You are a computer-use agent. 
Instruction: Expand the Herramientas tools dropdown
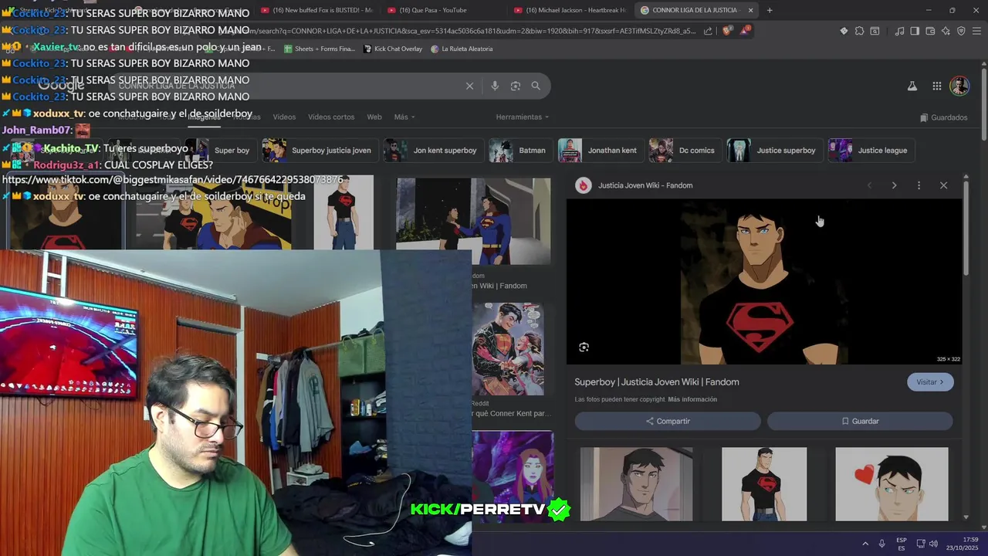[523, 117]
